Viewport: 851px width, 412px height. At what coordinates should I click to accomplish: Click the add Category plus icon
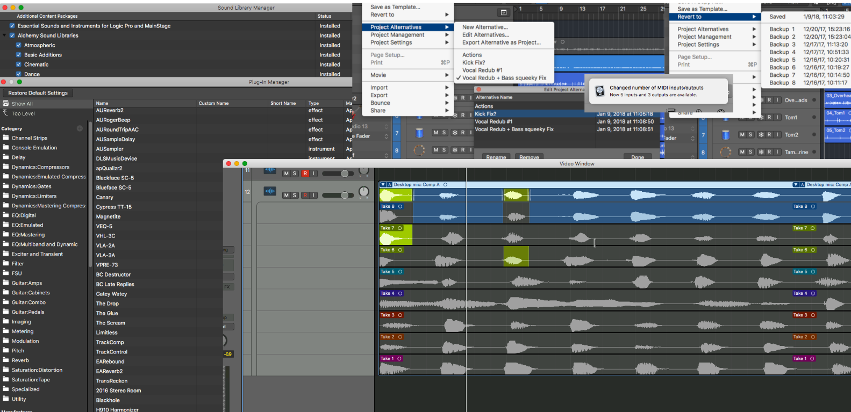pyautogui.click(x=80, y=128)
